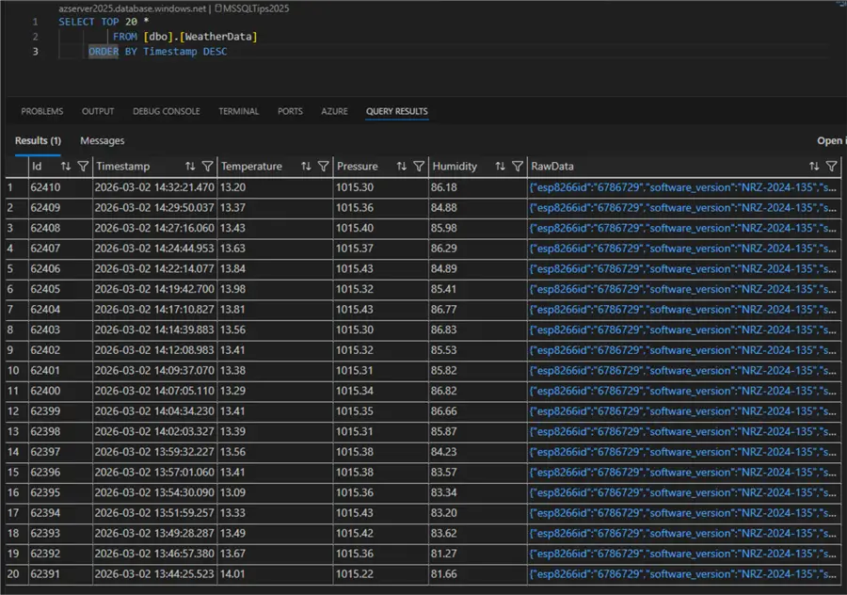Select humidity cell 86.18

(478, 187)
